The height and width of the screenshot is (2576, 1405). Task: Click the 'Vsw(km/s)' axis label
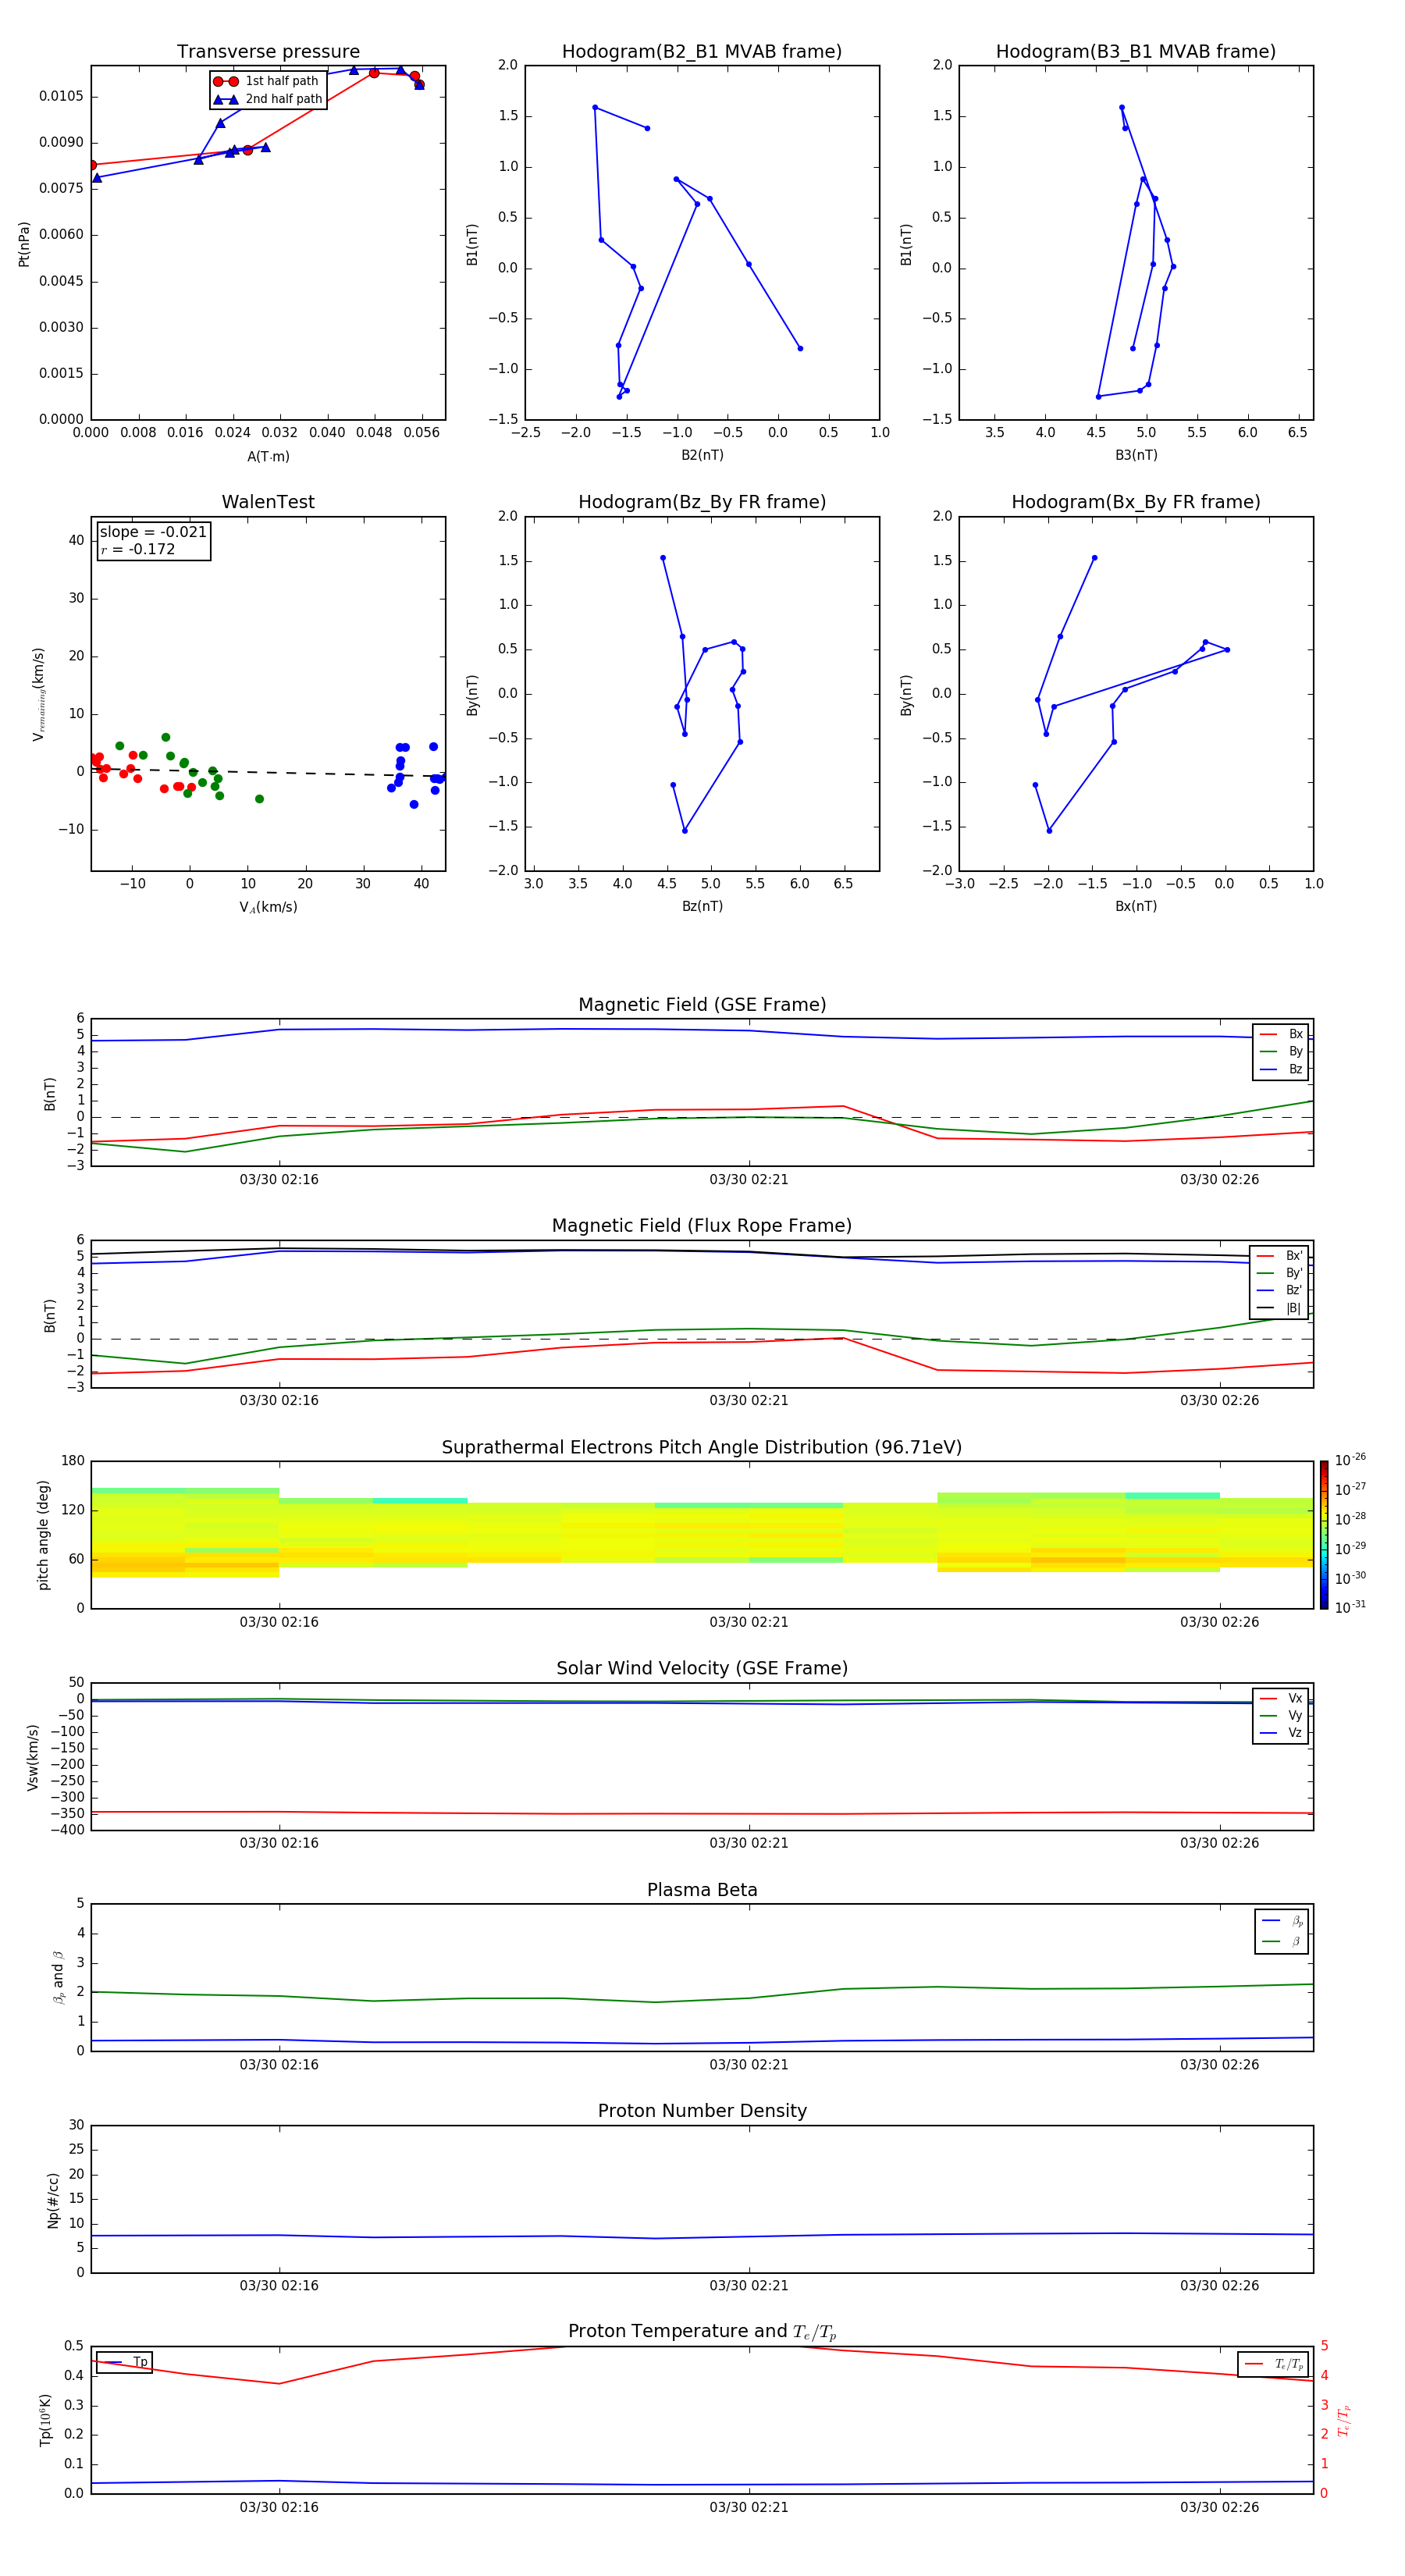tap(33, 1757)
